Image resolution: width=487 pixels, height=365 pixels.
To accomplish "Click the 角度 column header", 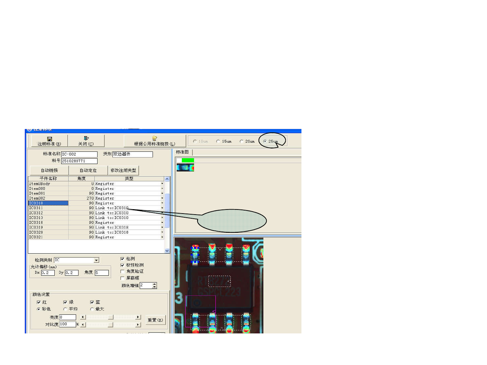I will [x=82, y=179].
